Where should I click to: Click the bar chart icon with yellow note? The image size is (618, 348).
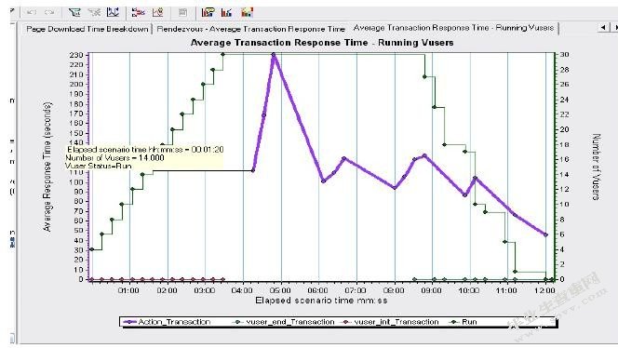click(x=208, y=12)
